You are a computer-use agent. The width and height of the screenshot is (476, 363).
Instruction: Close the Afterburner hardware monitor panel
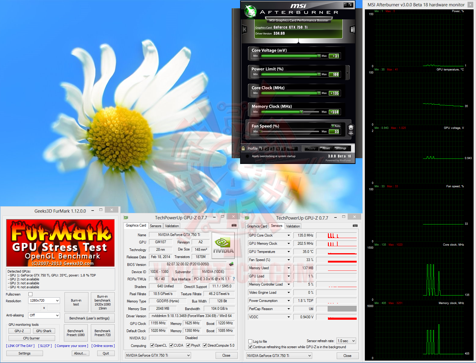tap(470, 5)
